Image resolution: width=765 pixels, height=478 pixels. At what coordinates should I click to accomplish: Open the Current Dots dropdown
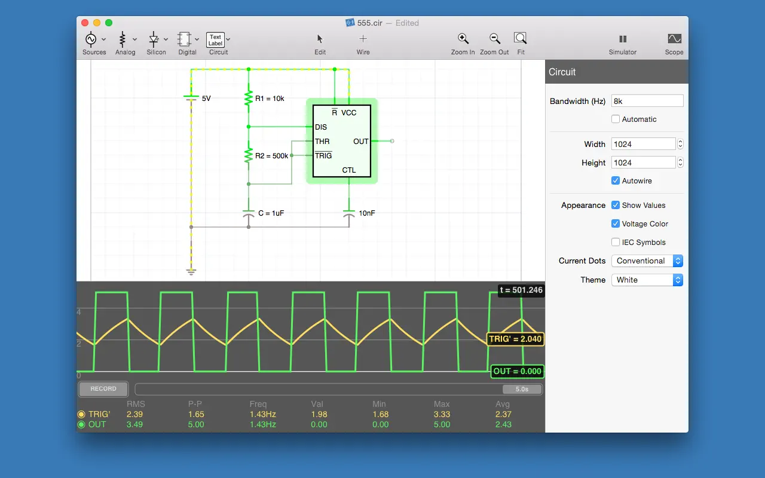pos(647,261)
